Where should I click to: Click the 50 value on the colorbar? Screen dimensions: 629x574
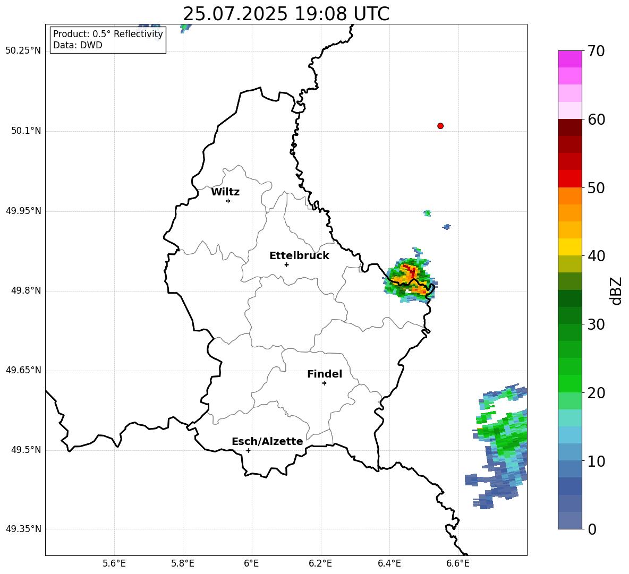point(596,188)
